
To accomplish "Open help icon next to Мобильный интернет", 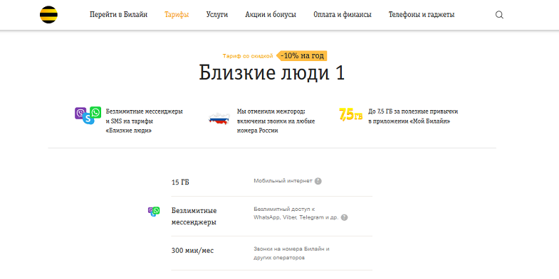I will (318, 181).
